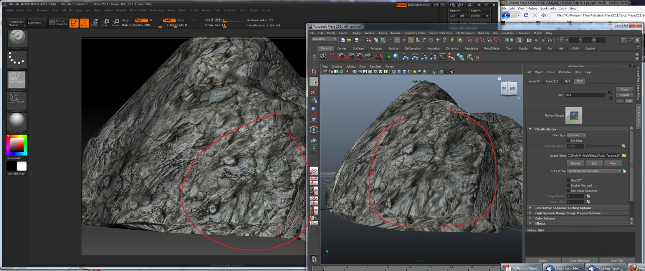The height and width of the screenshot is (271, 645).
Task: Click the snap to point plus icon
Action: [438, 40]
